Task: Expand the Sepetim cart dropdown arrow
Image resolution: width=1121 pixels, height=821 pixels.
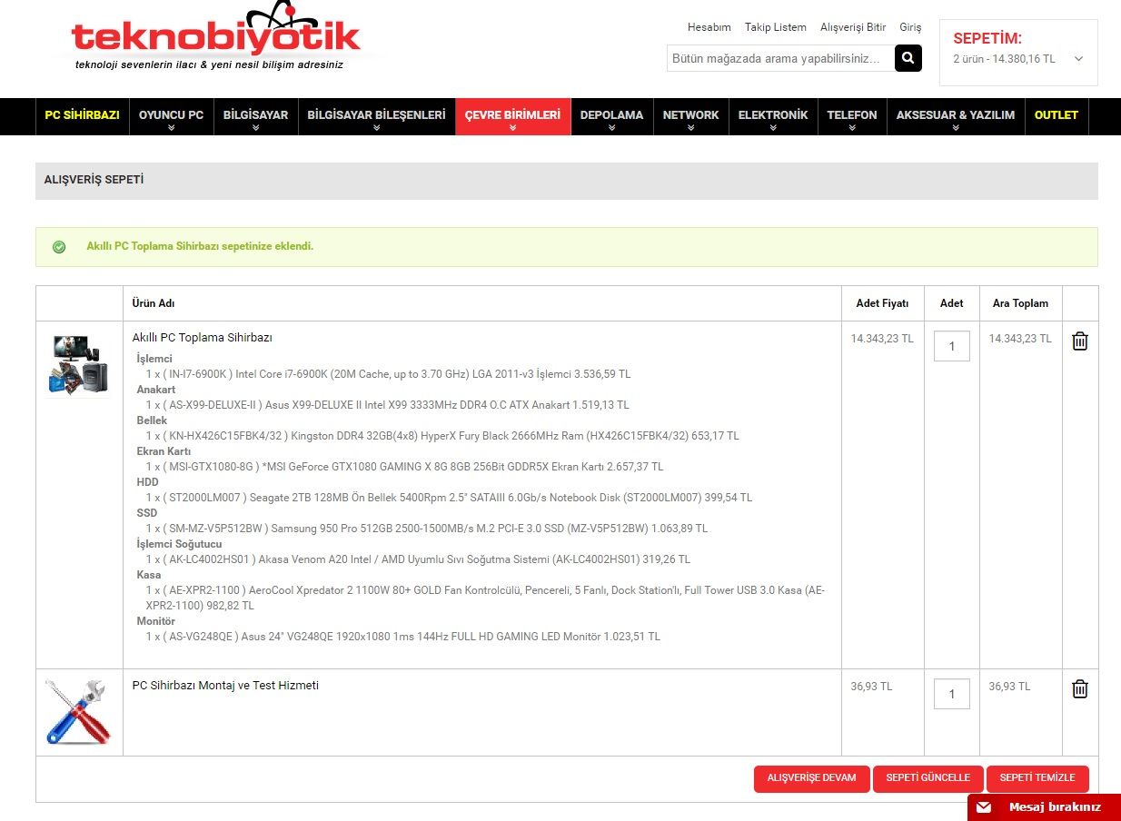Action: [x=1078, y=59]
